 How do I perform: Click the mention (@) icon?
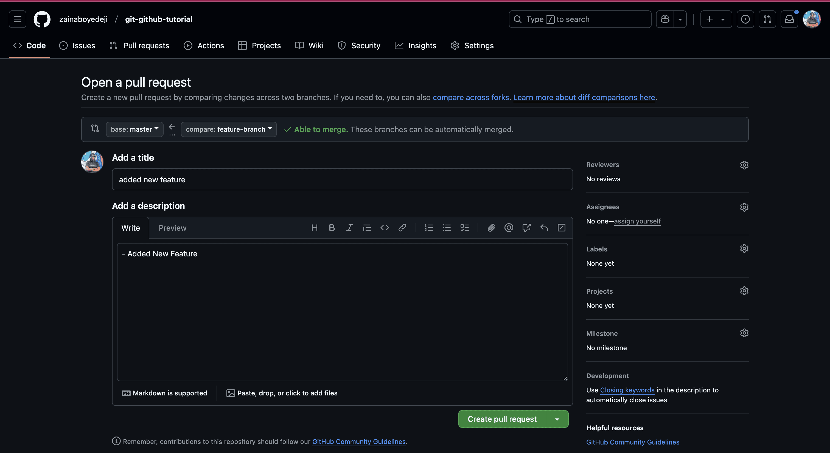pyautogui.click(x=508, y=228)
